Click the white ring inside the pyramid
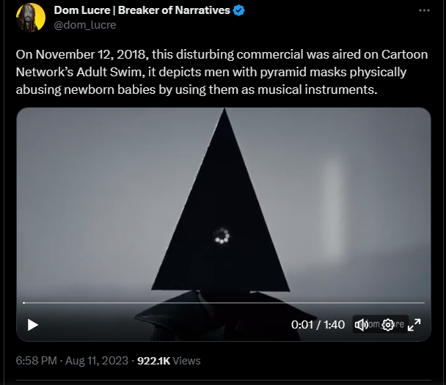This screenshot has width=446, height=385. pos(222,235)
